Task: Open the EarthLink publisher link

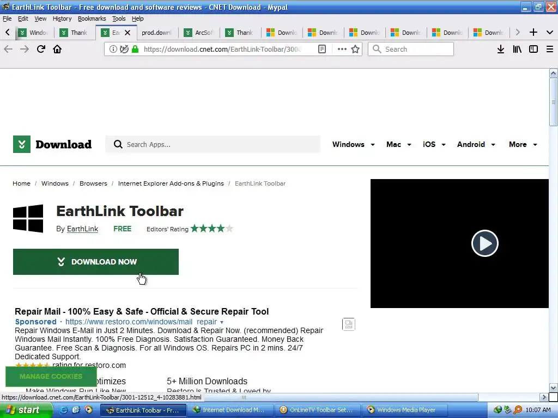Action: (82, 229)
